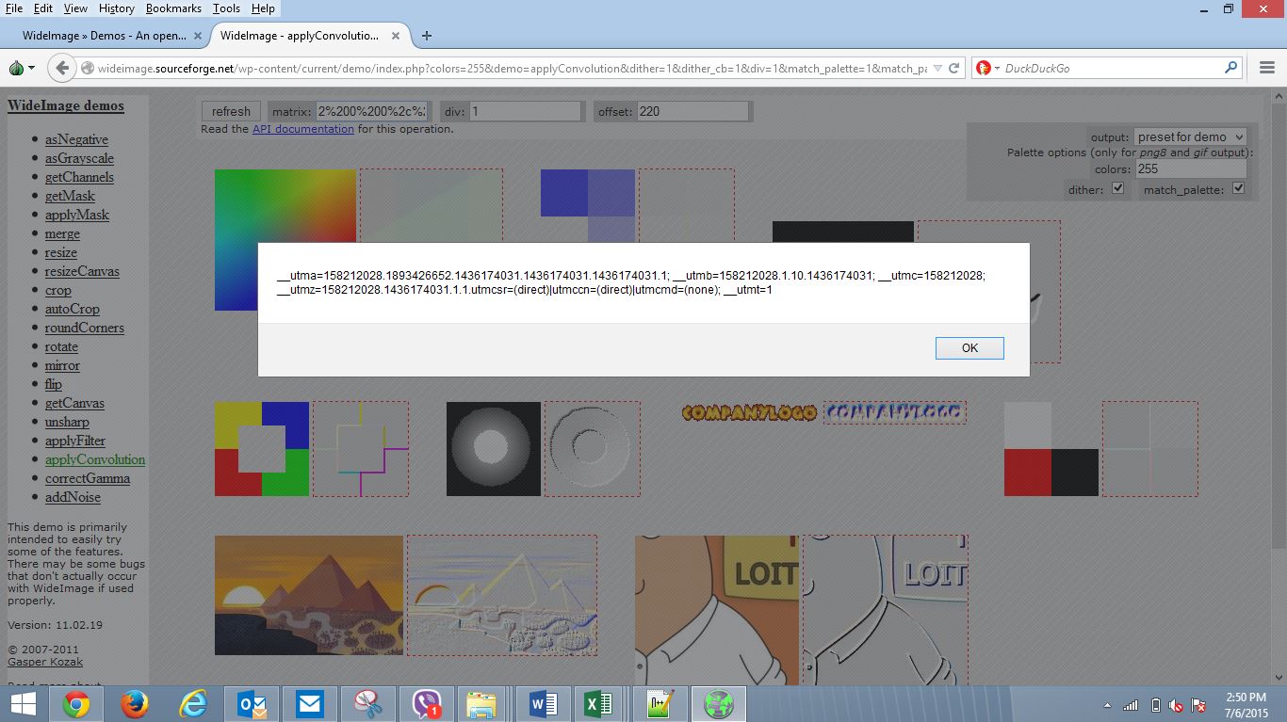Image resolution: width=1287 pixels, height=722 pixels.
Task: Open the hamburger menu in the browser
Action: coord(1267,68)
